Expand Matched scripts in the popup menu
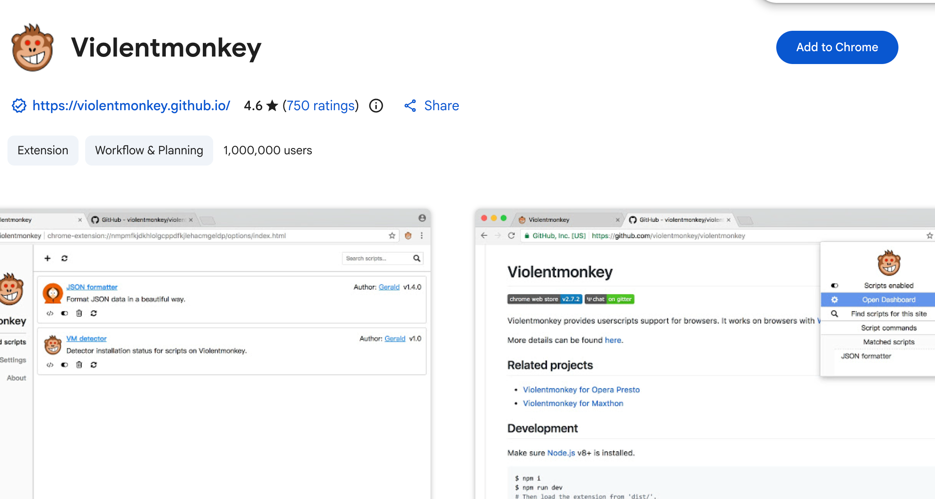 (x=878, y=342)
